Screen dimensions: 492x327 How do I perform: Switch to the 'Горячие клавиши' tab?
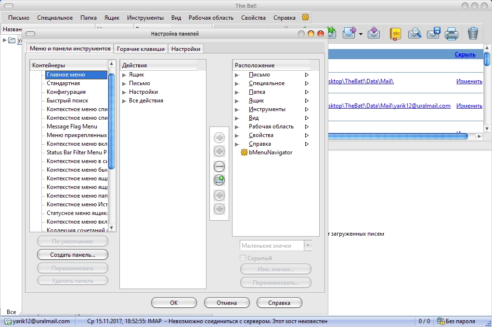pyautogui.click(x=141, y=49)
